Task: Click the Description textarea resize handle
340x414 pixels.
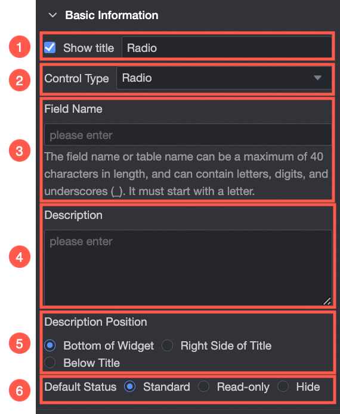Action: pyautogui.click(x=327, y=301)
